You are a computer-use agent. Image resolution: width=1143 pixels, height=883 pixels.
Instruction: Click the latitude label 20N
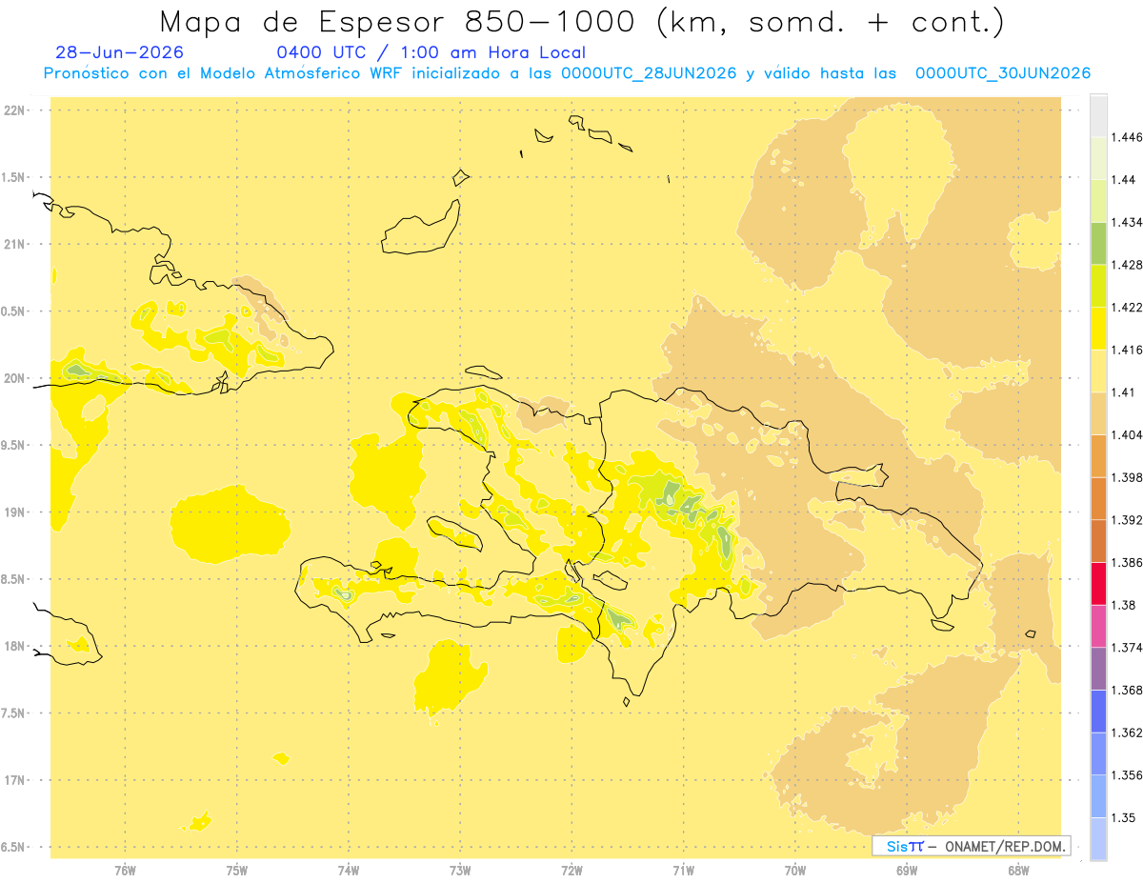click(15, 378)
